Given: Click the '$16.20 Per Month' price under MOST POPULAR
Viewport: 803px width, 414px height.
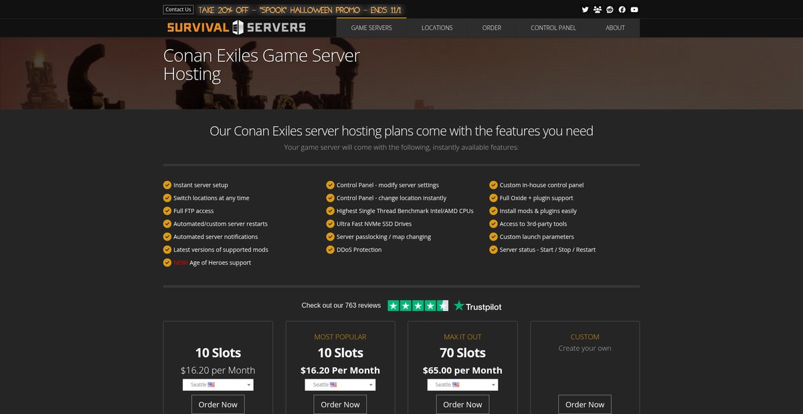Looking at the screenshot, I should coord(340,370).
